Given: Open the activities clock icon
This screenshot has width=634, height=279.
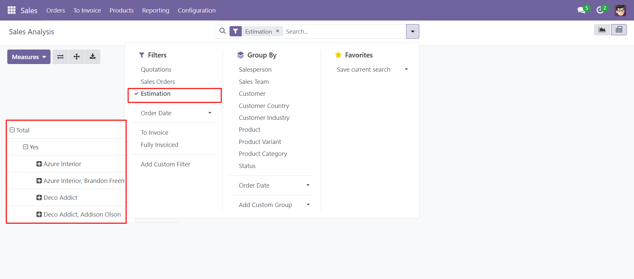Looking at the screenshot, I should (600, 10).
